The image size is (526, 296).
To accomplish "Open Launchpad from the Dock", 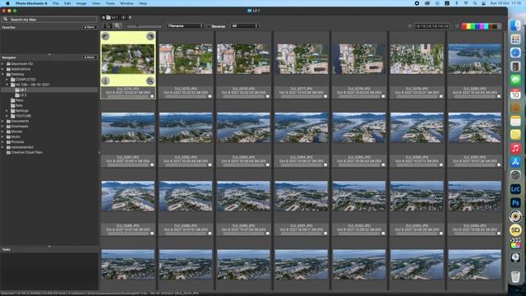I will coord(515,39).
